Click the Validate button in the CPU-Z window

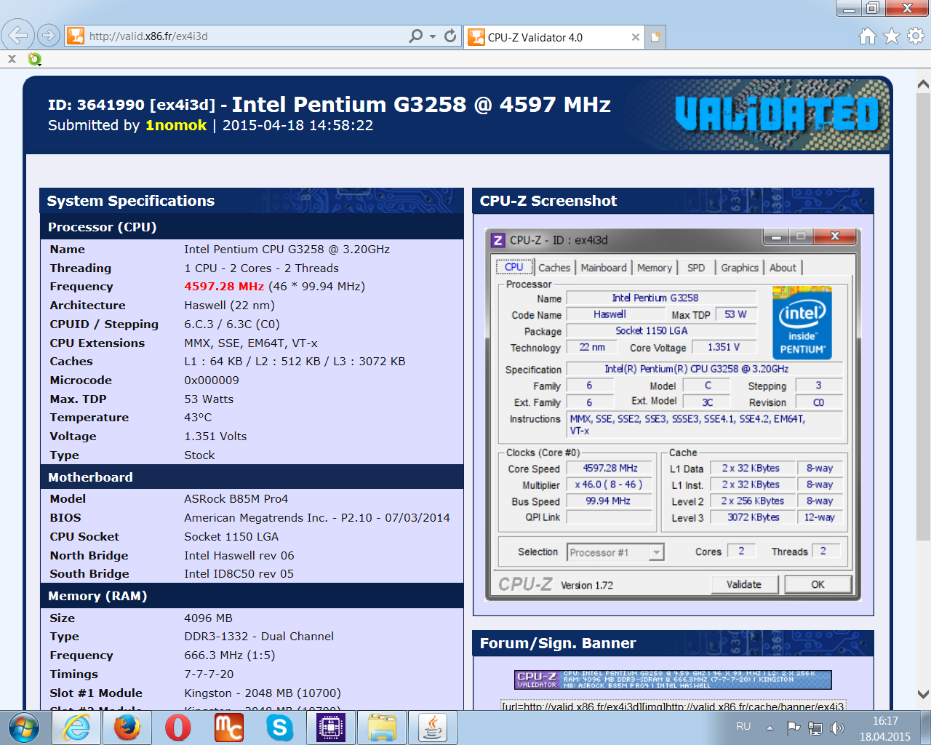point(744,584)
